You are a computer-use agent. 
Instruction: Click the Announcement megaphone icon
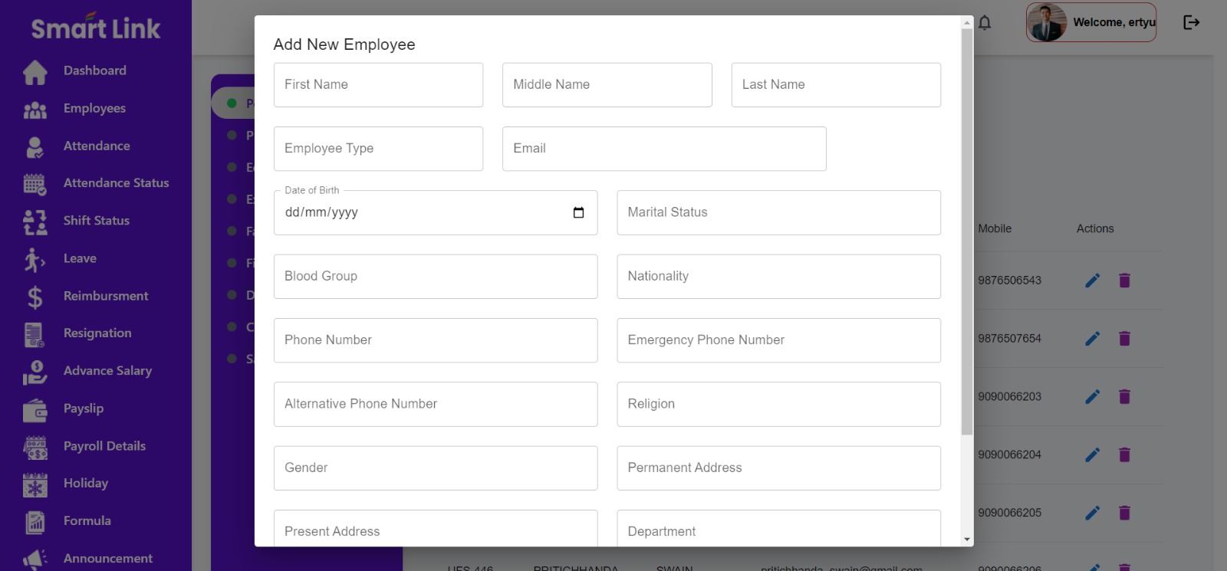click(35, 559)
